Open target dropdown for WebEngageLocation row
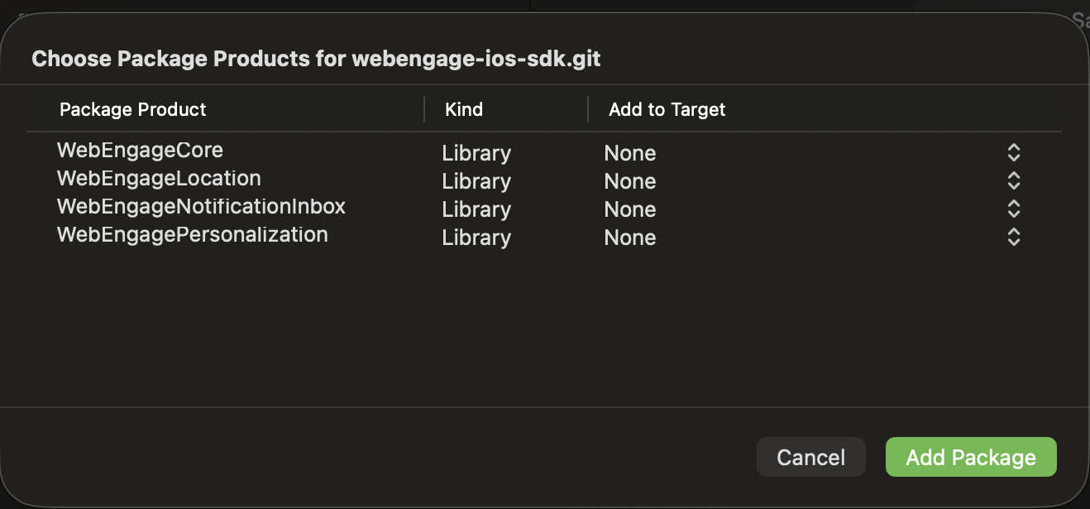 pyautogui.click(x=1013, y=181)
